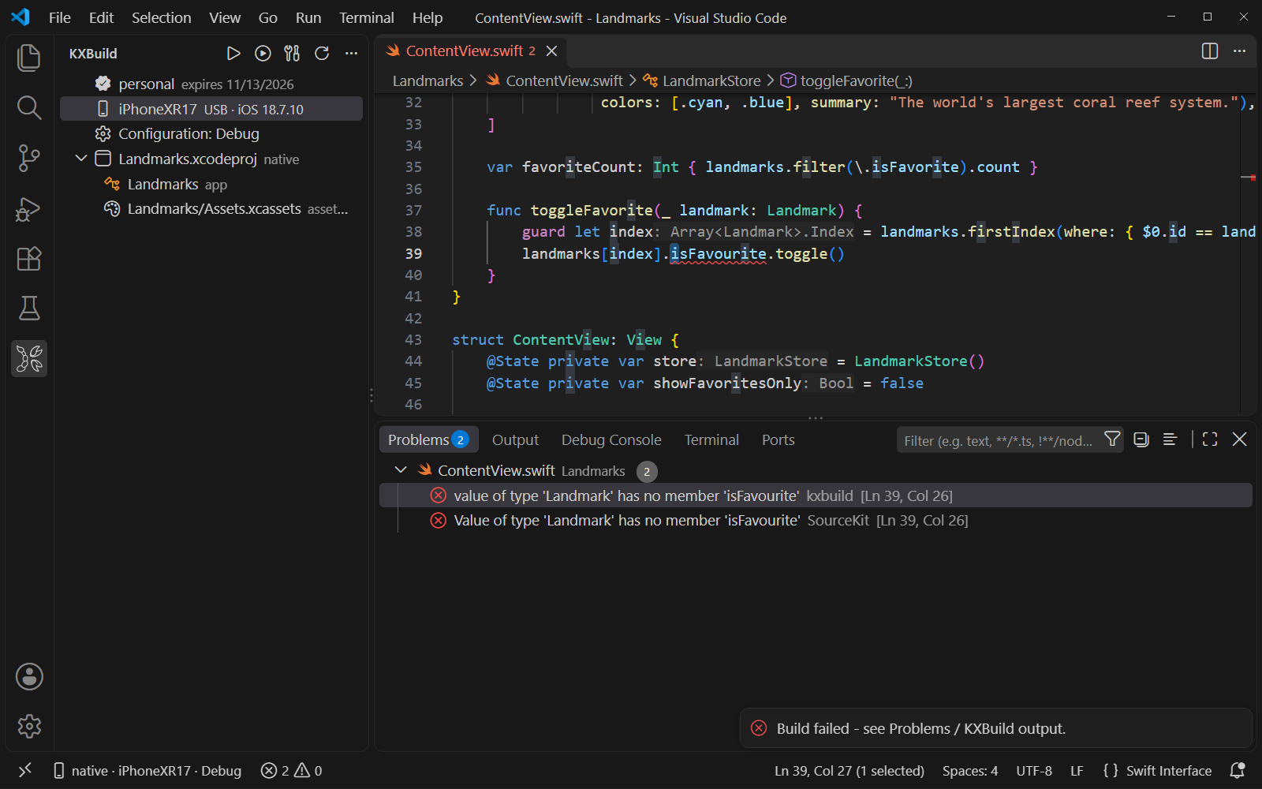This screenshot has width=1262, height=789.
Task: Open the Extensions view
Action: (x=29, y=259)
